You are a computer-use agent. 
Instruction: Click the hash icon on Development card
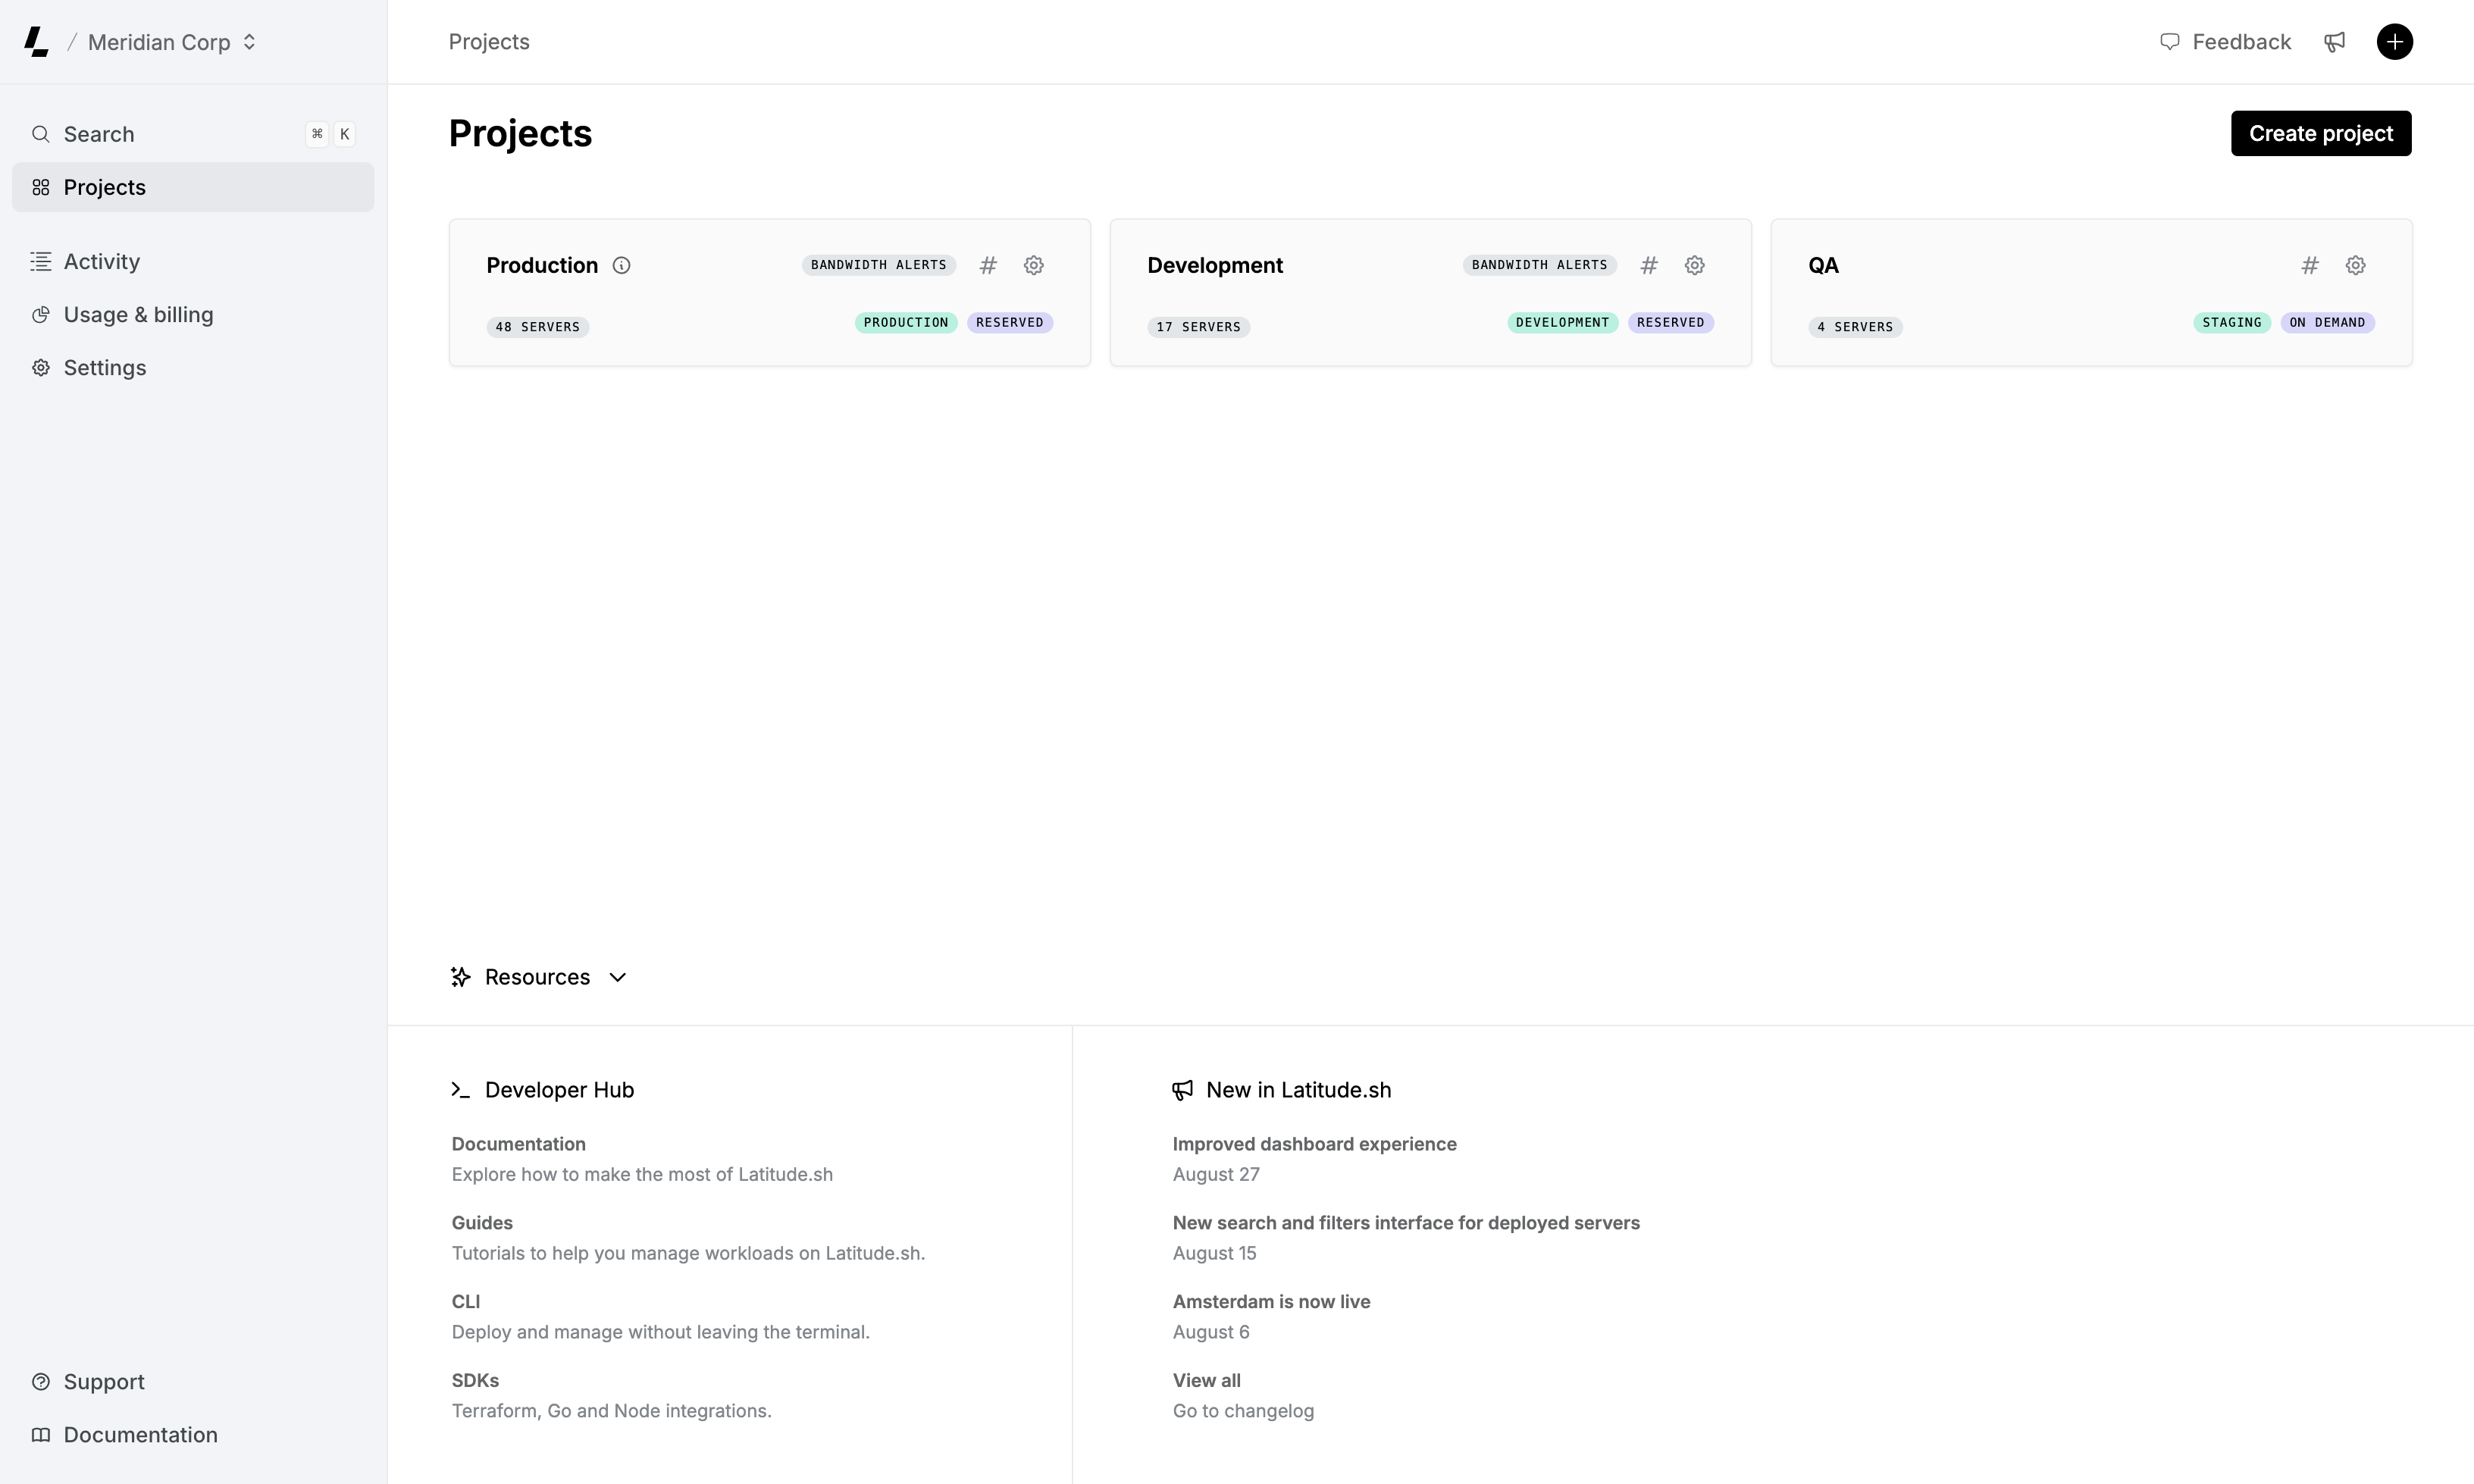1649,265
